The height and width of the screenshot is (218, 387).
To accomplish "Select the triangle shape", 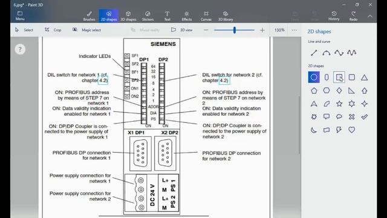I will click(364, 78).
